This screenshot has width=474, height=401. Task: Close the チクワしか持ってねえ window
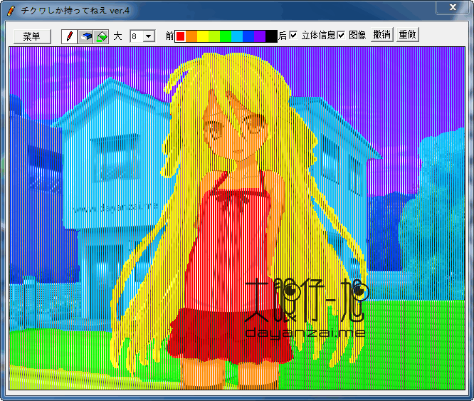pos(452,7)
